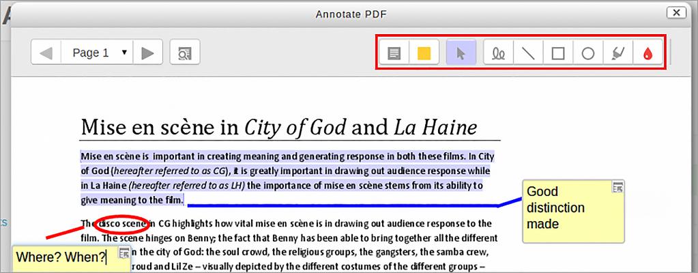
Task: Open menu on 'Good distinction made' note
Action: point(617,188)
